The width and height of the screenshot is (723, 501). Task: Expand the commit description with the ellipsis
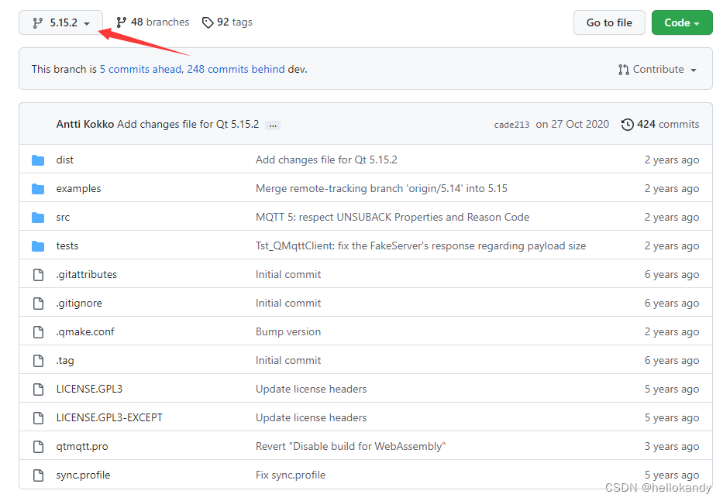click(x=272, y=124)
